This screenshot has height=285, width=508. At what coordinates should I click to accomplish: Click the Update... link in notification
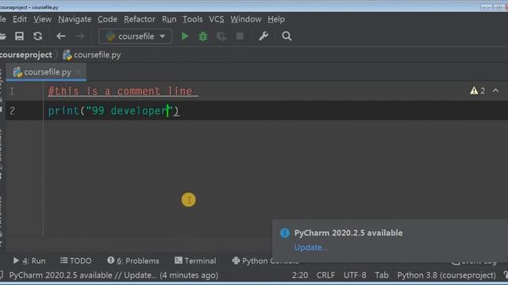[310, 248]
